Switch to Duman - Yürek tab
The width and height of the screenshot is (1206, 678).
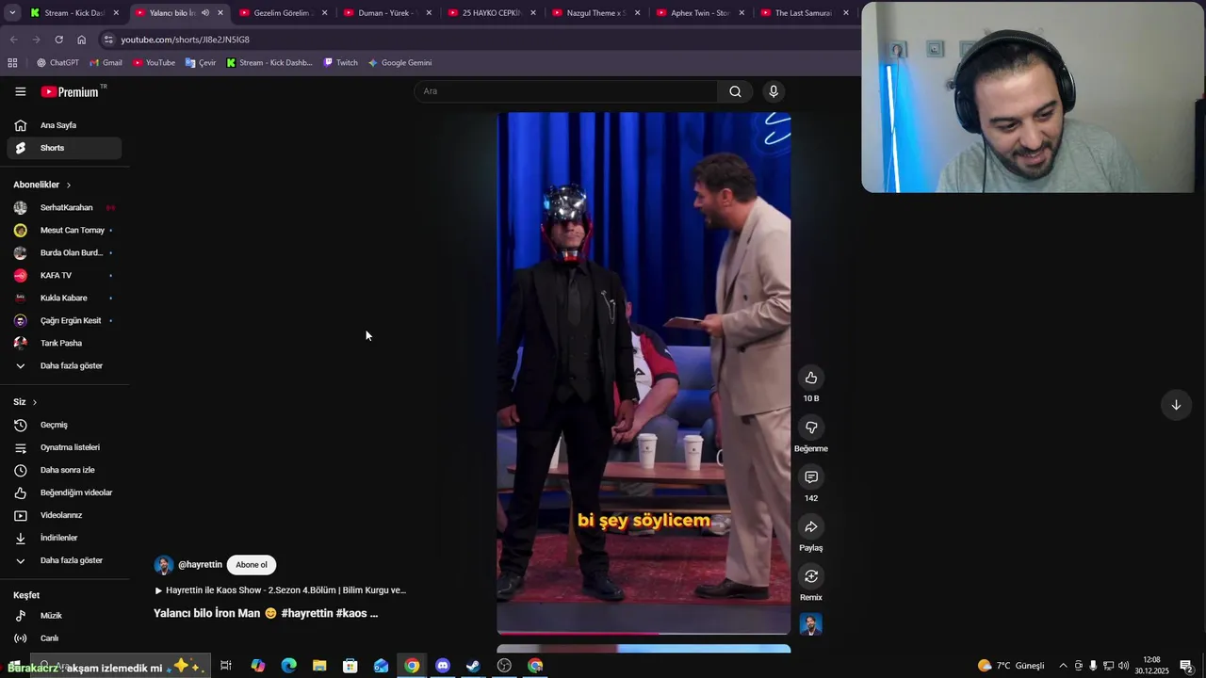point(387,13)
